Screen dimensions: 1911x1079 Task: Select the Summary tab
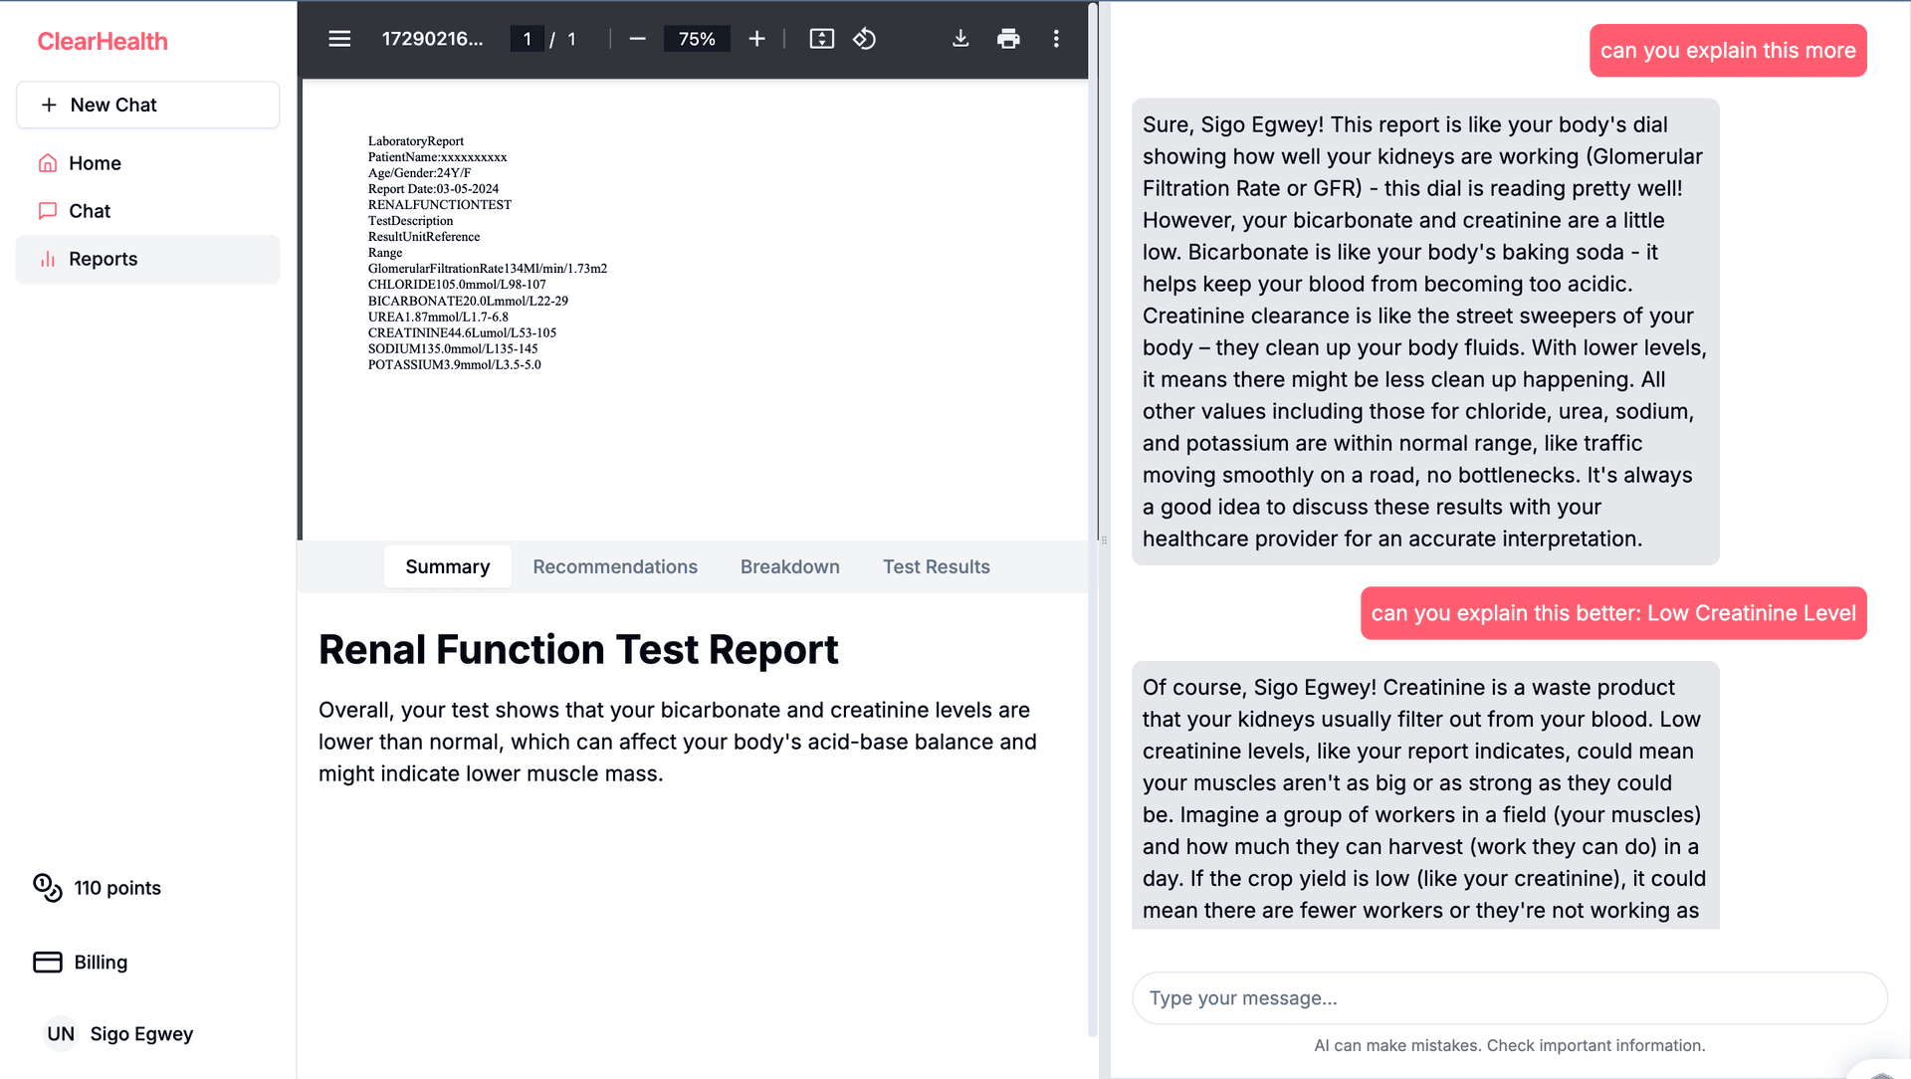(447, 566)
